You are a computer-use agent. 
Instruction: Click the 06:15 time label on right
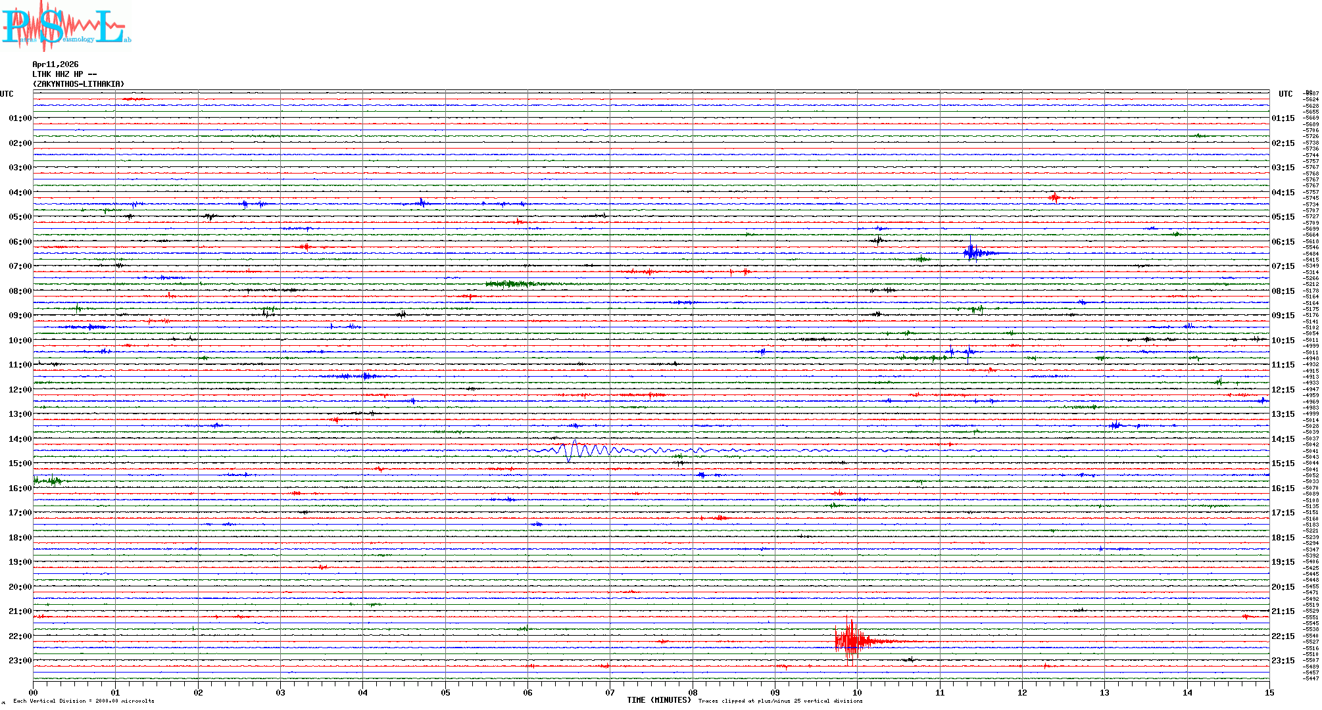pos(1283,242)
